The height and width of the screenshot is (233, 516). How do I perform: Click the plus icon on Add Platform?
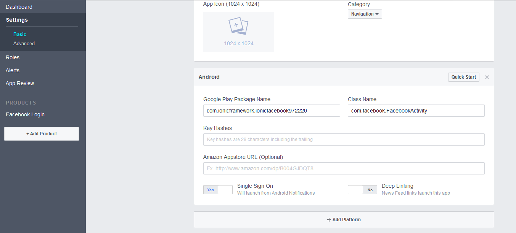[x=329, y=219]
